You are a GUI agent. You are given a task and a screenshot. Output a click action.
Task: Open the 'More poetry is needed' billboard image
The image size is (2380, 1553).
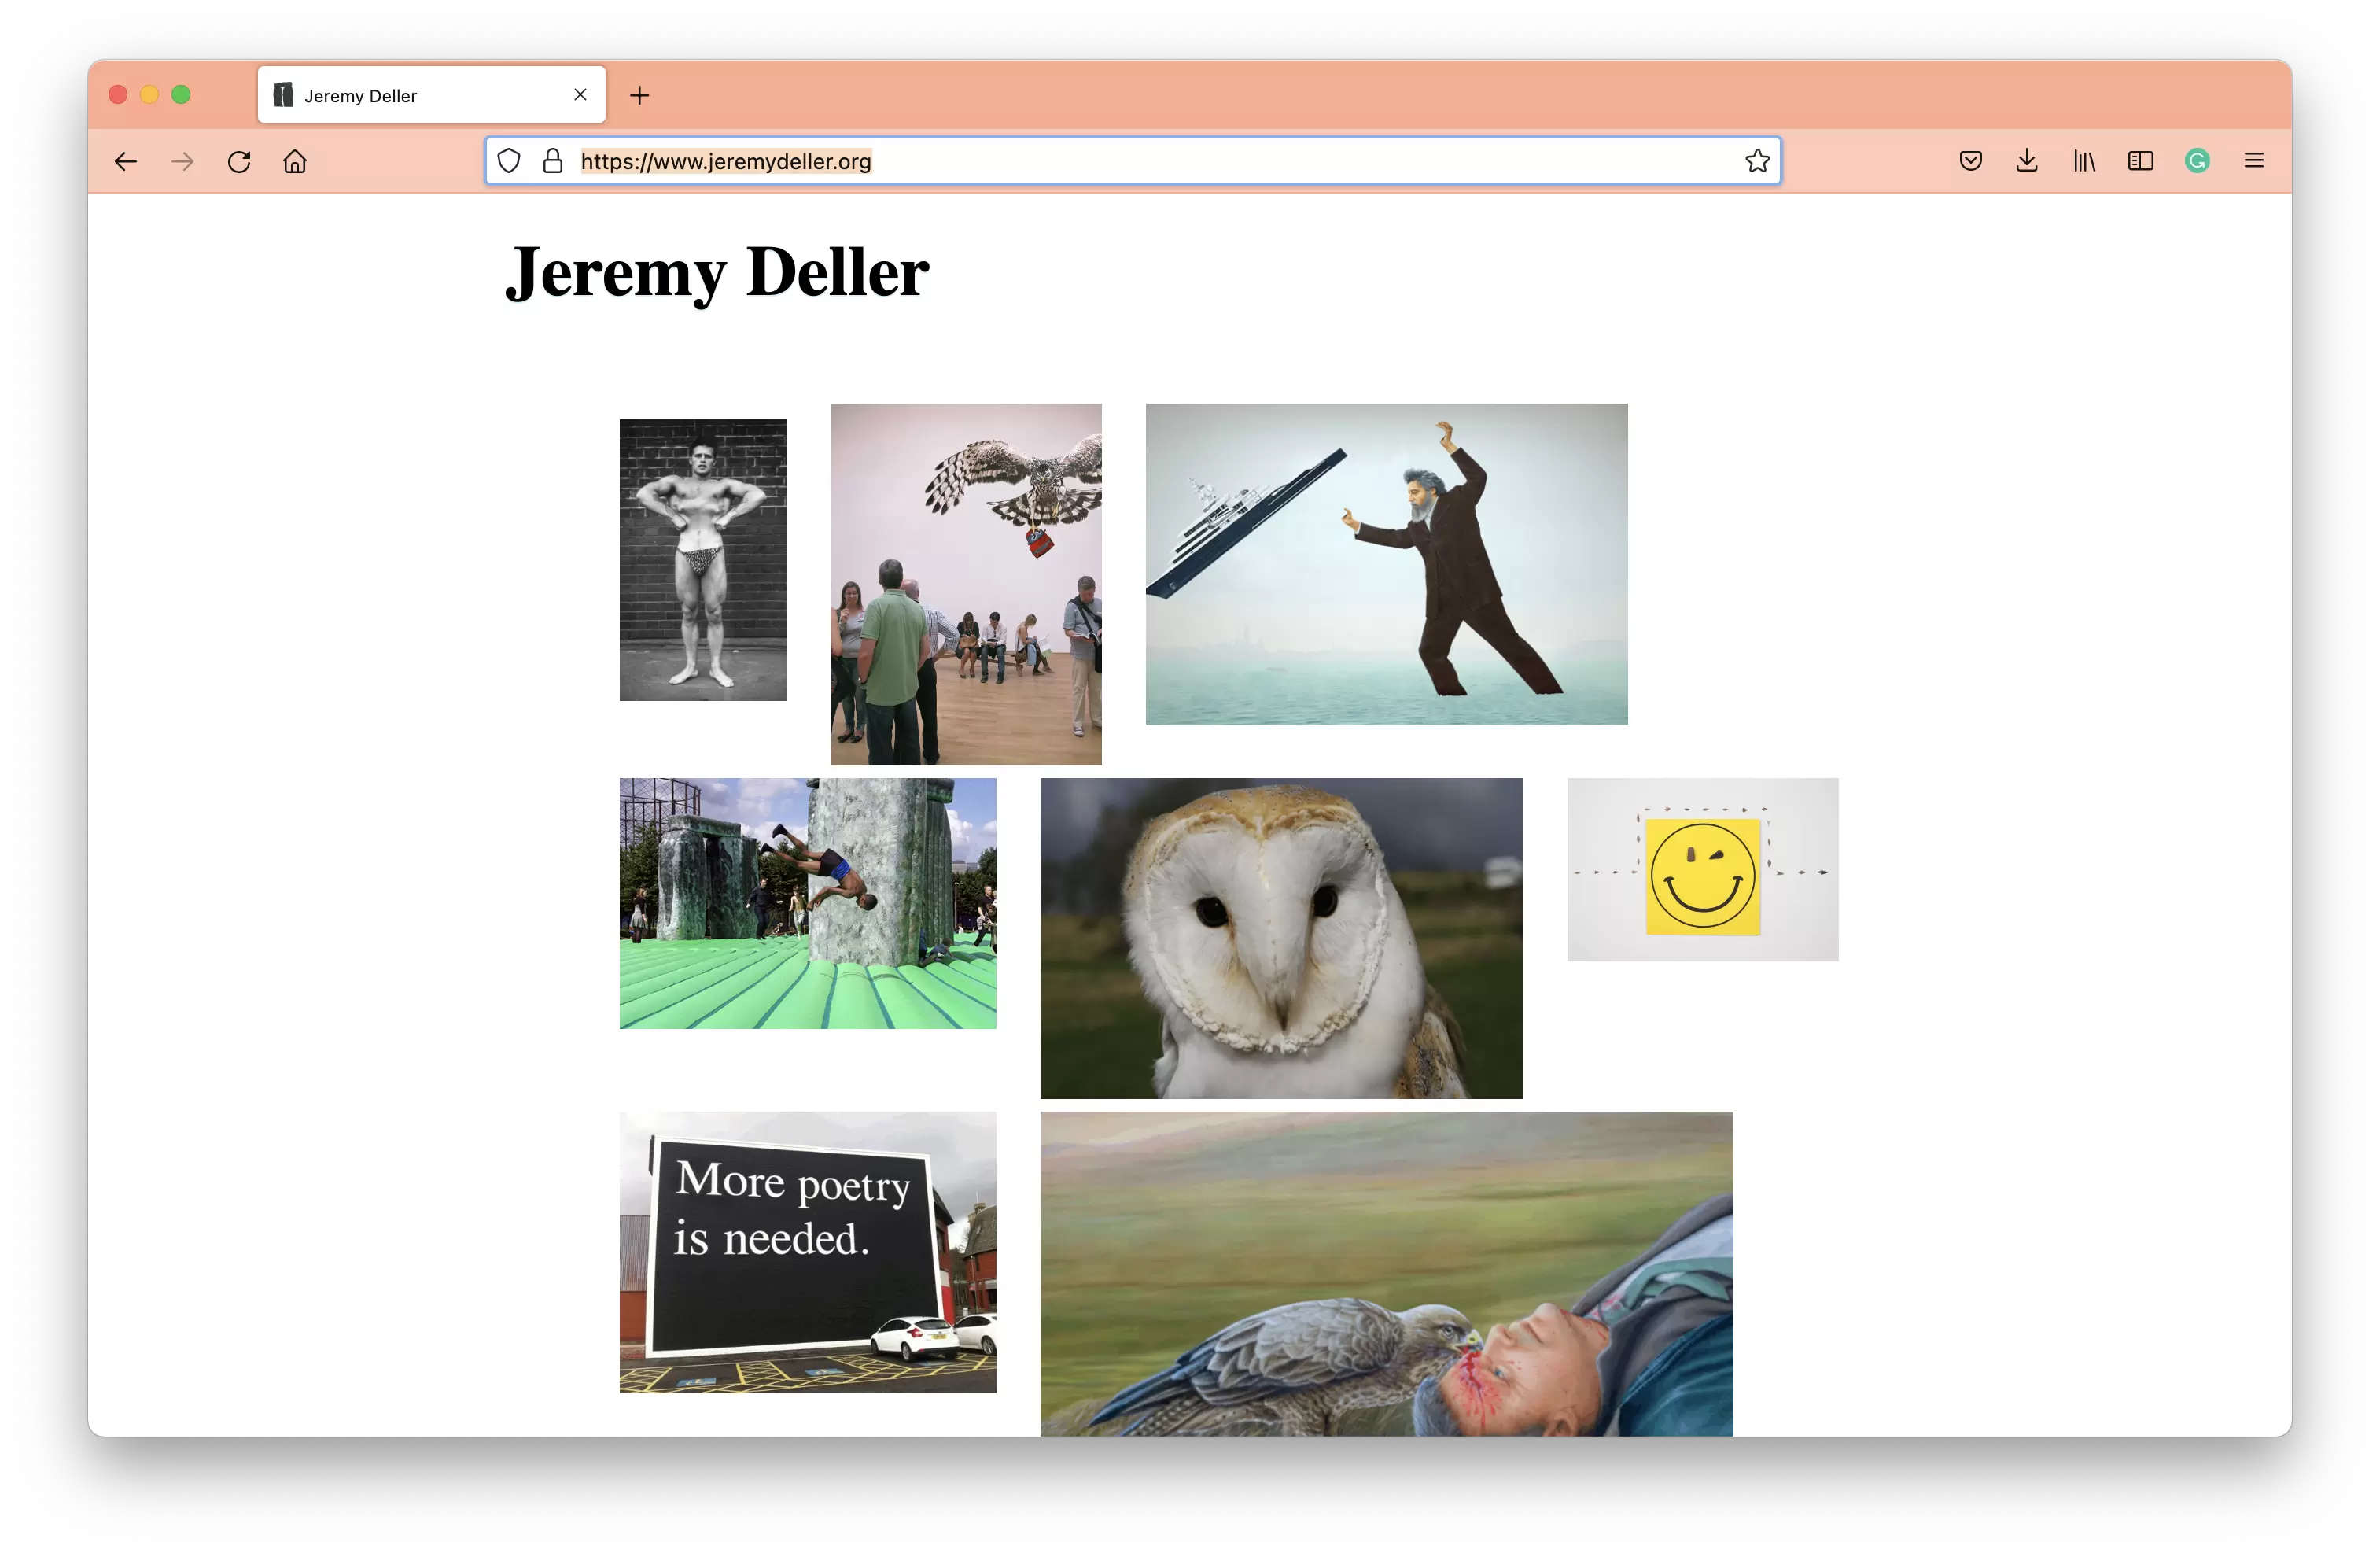coord(808,1252)
